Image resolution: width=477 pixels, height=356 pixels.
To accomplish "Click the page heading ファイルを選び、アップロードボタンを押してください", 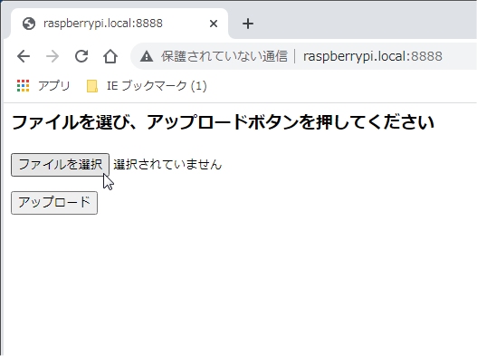I will pyautogui.click(x=223, y=122).
